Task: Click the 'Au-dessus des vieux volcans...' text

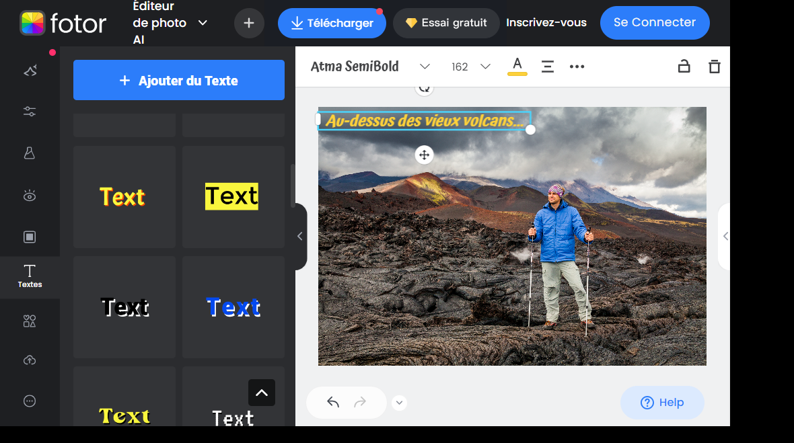Action: (x=425, y=121)
